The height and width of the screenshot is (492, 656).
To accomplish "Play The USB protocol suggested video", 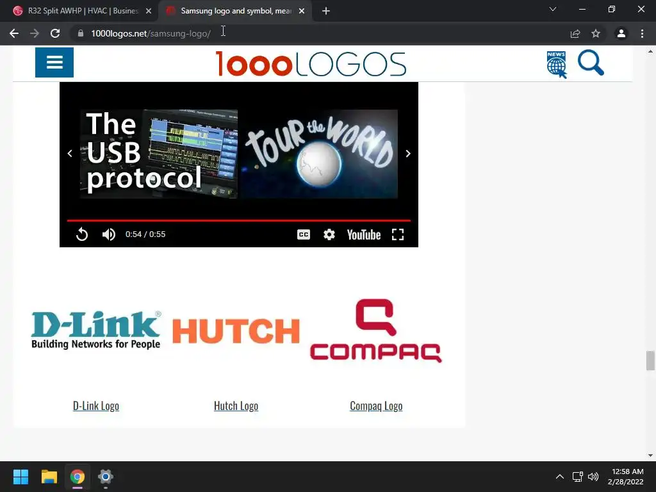I will tap(159, 154).
